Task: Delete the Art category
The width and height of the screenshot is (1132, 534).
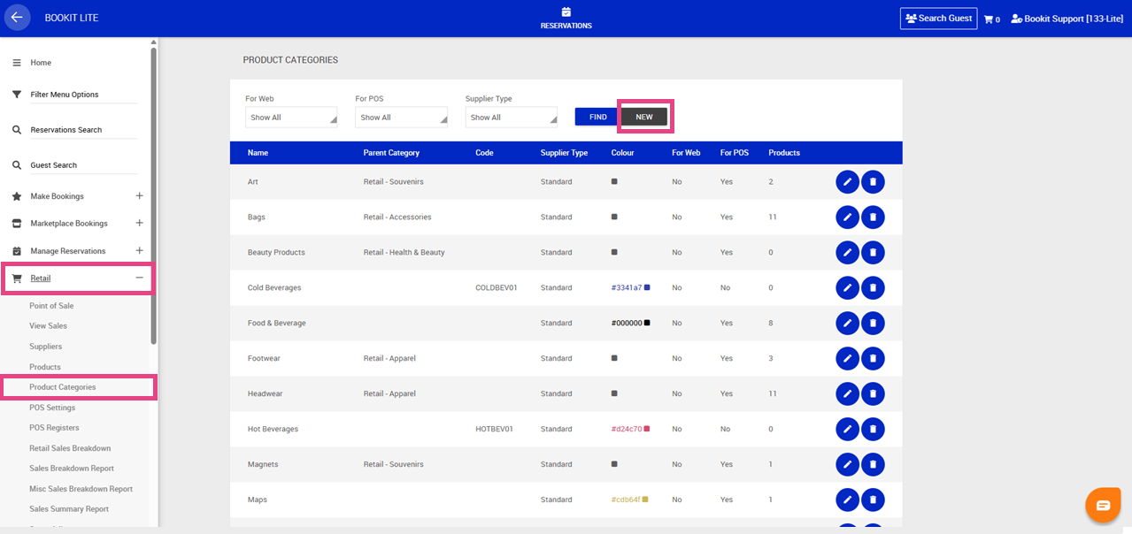Action: pos(873,182)
